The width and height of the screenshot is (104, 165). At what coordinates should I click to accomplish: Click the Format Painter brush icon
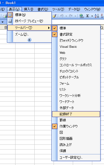[x=54, y=16]
